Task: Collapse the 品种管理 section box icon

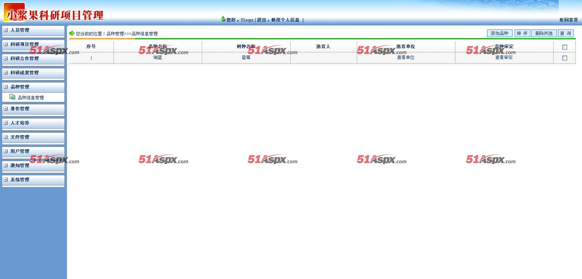Action: [x=5, y=87]
